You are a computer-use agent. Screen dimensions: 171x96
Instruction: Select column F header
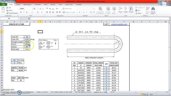40,22
